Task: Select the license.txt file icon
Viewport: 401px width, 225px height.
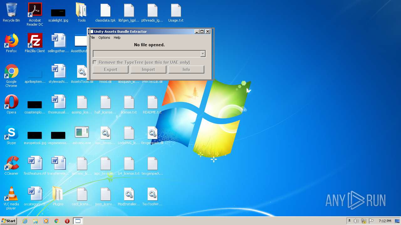Action: tap(129, 104)
